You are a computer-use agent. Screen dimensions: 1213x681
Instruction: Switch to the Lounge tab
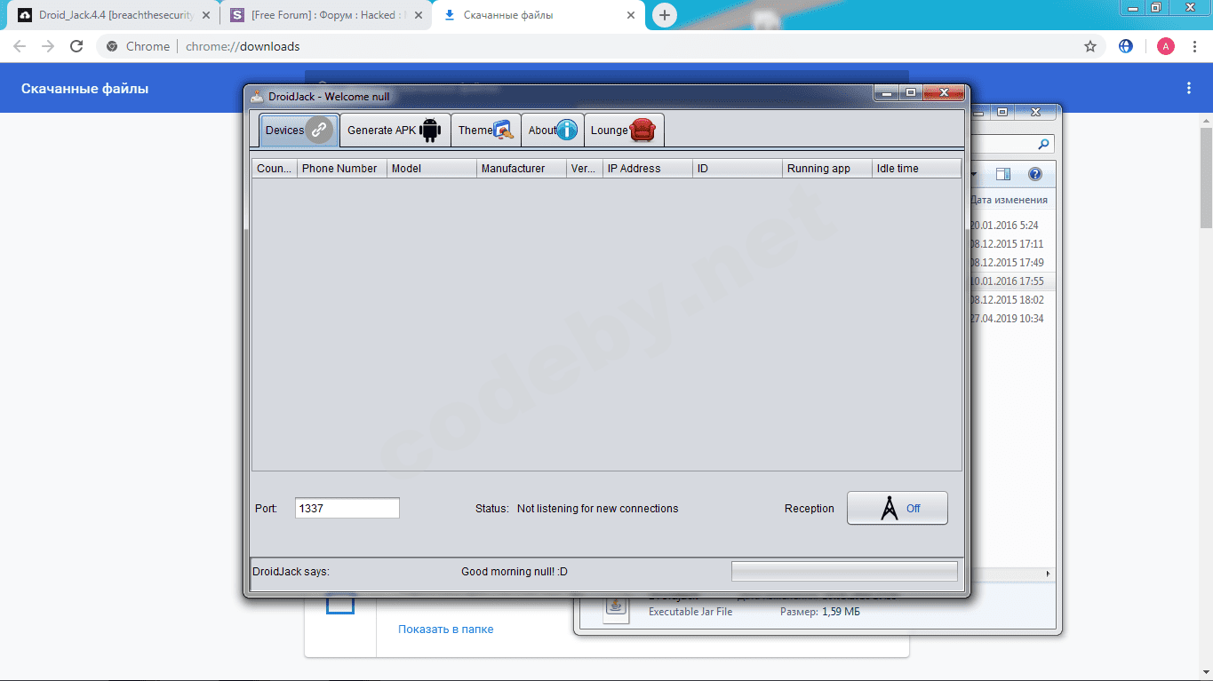[x=623, y=130]
